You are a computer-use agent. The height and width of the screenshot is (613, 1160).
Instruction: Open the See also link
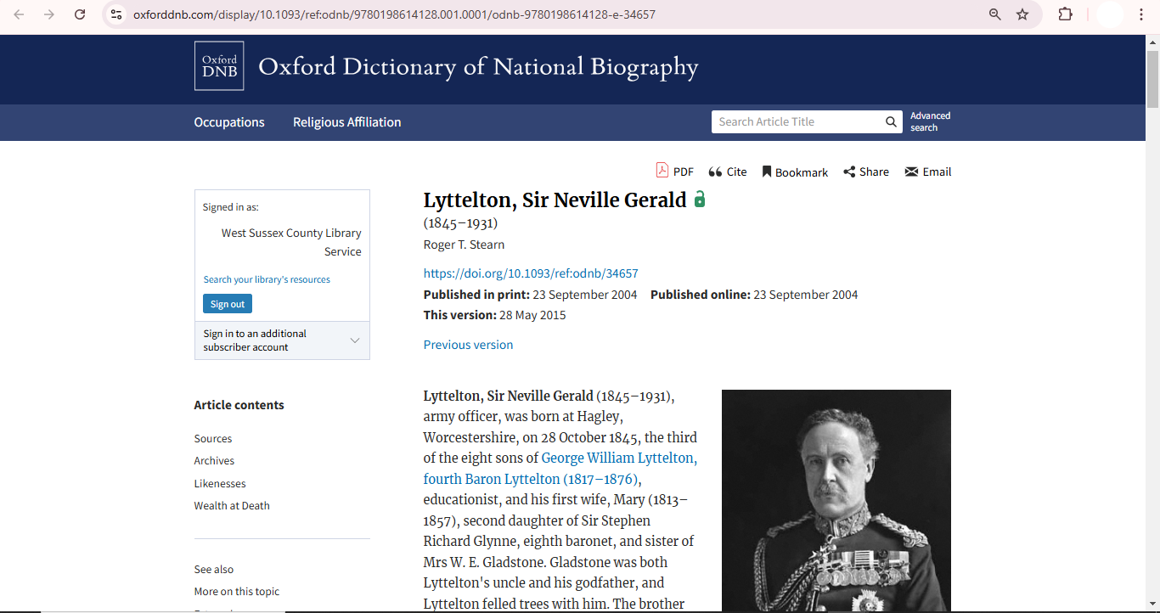pos(214,570)
